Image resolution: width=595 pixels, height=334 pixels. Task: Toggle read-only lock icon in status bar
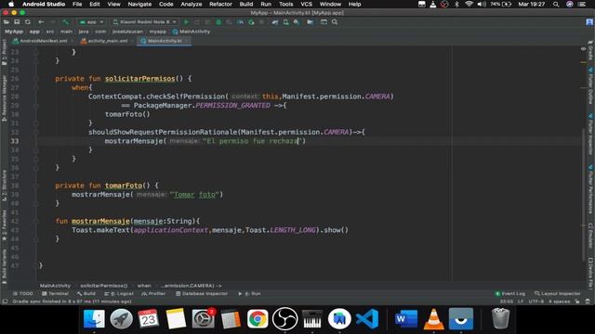tap(577, 302)
